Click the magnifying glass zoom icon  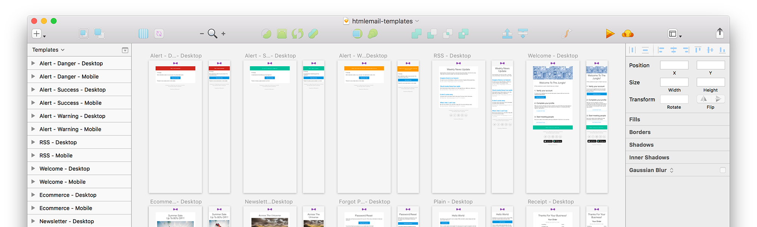coord(212,34)
